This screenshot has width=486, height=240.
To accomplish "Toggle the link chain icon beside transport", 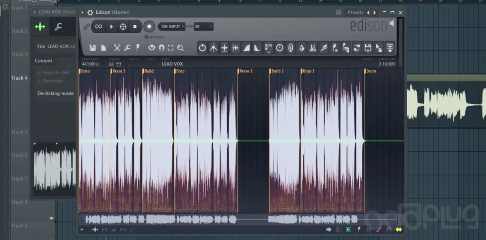I will [86, 27].
